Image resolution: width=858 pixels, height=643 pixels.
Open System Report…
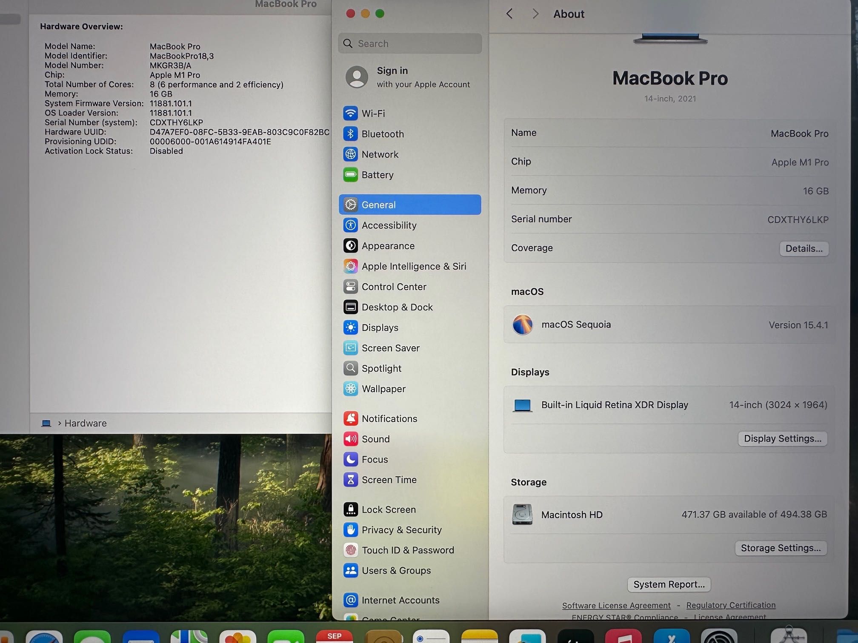669,584
